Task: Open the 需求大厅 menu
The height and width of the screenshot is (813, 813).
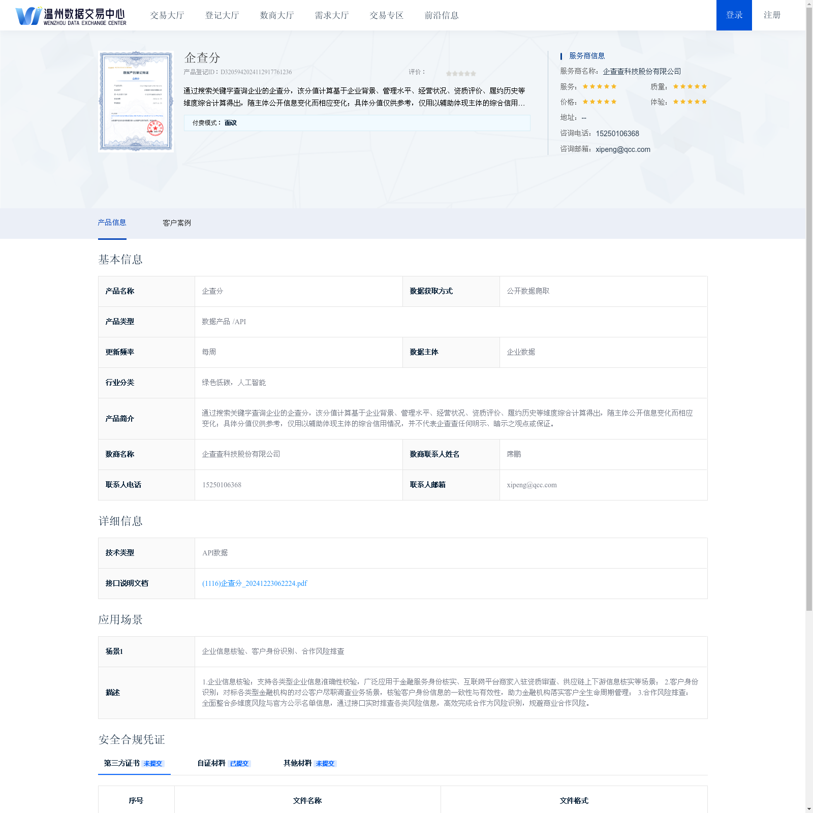Action: tap(331, 15)
